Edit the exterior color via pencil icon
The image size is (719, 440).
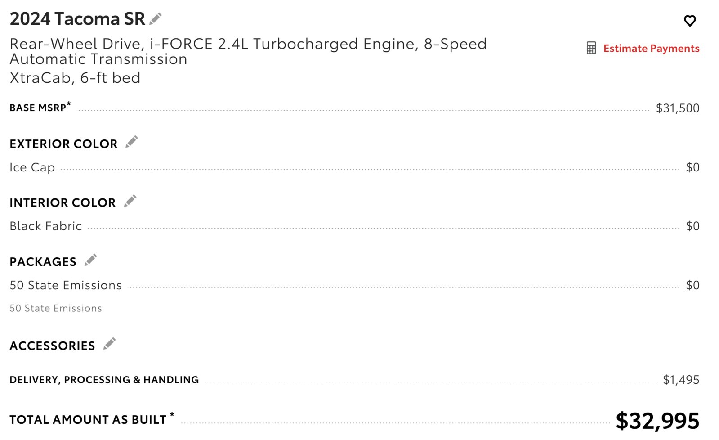coord(132,142)
